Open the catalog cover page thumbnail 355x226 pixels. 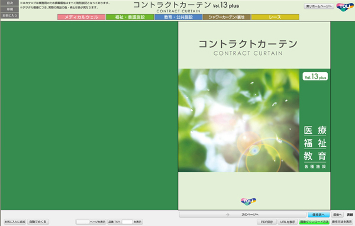254,116
